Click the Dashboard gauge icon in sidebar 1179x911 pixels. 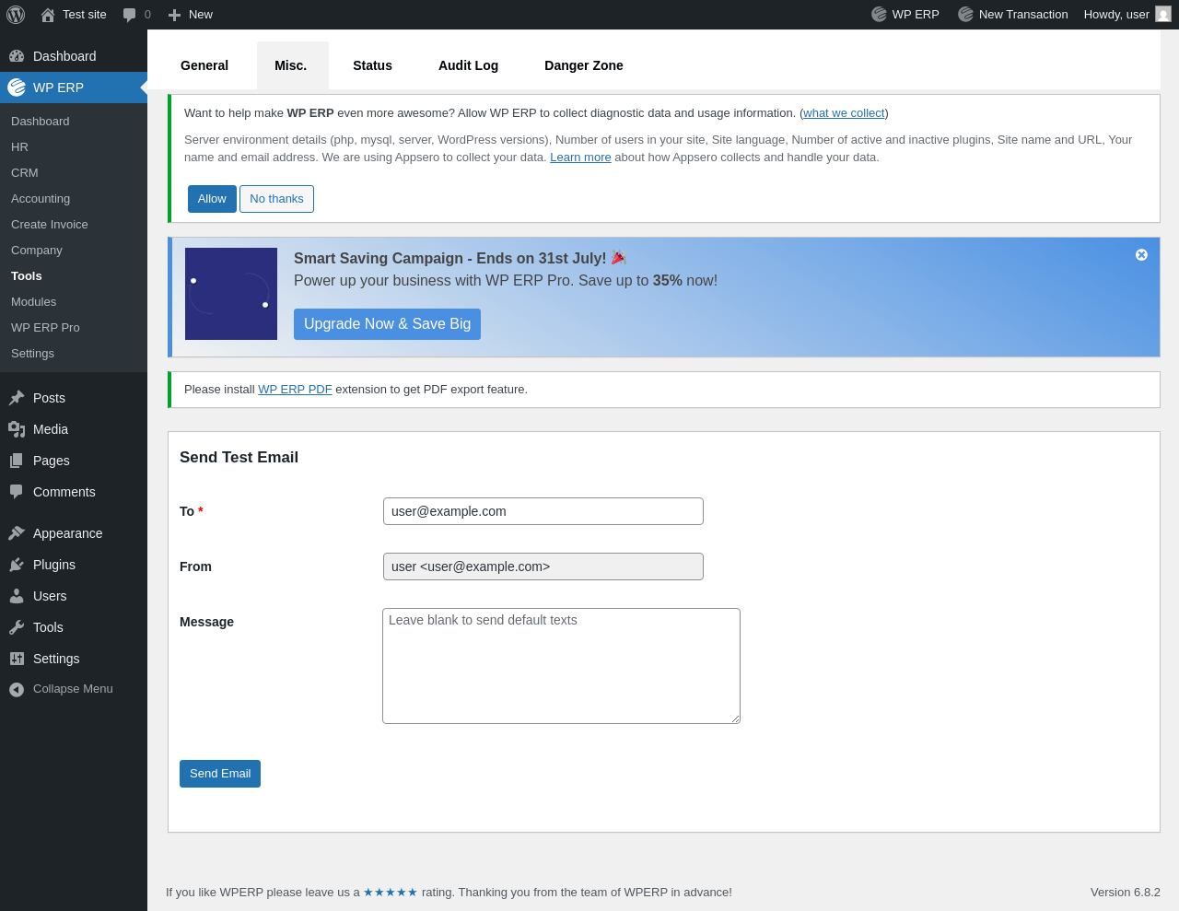tap(17, 56)
